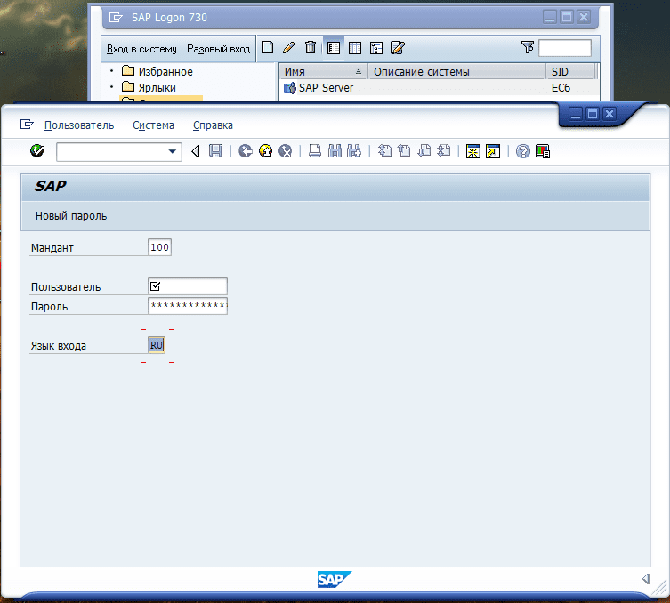Open the Справка menu
This screenshot has width=670, height=603.
[213, 125]
